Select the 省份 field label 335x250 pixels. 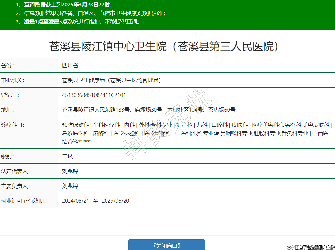point(7,66)
